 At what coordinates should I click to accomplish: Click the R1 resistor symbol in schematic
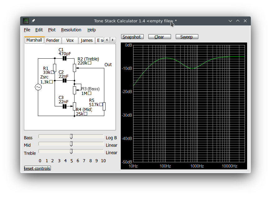point(55,68)
